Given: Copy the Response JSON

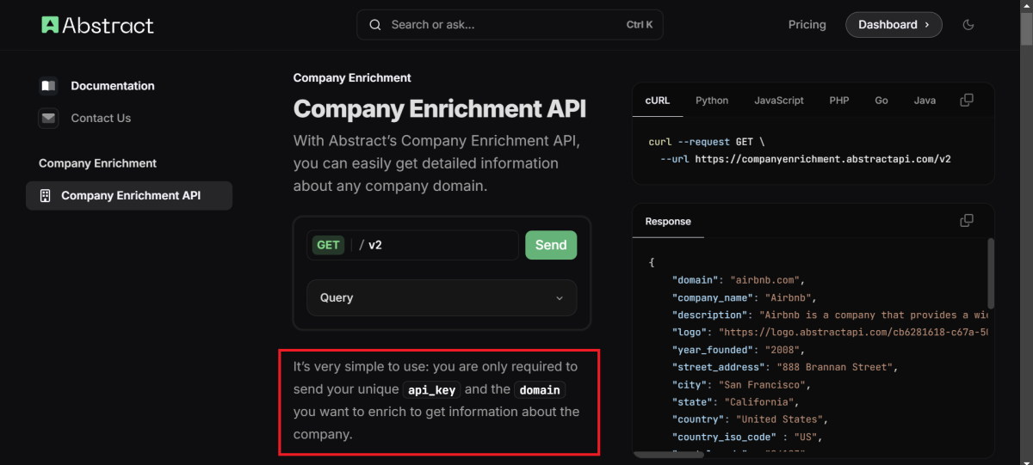Looking at the screenshot, I should click(967, 221).
